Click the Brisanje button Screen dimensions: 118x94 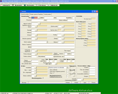[24, 83]
